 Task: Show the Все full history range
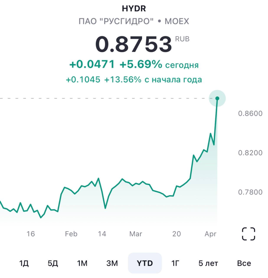(x=244, y=263)
